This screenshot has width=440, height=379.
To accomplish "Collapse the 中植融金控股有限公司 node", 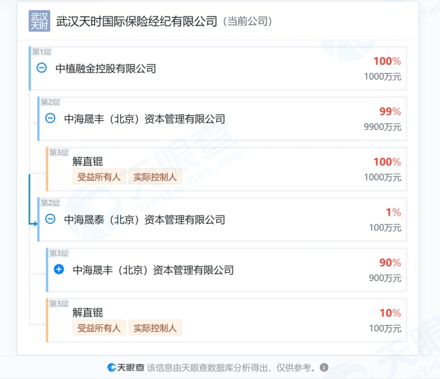I will 41,67.
